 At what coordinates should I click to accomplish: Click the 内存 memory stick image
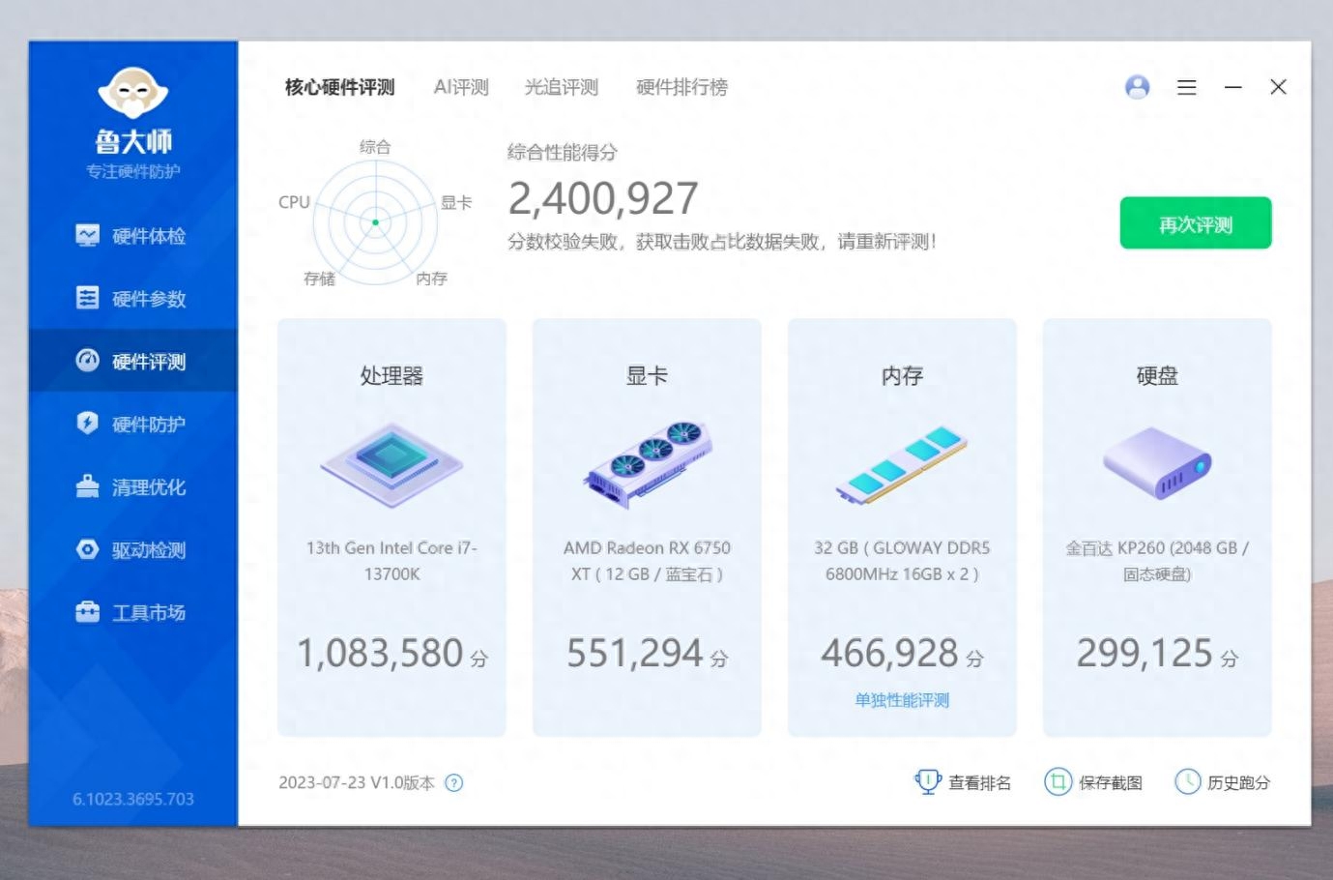[902, 464]
